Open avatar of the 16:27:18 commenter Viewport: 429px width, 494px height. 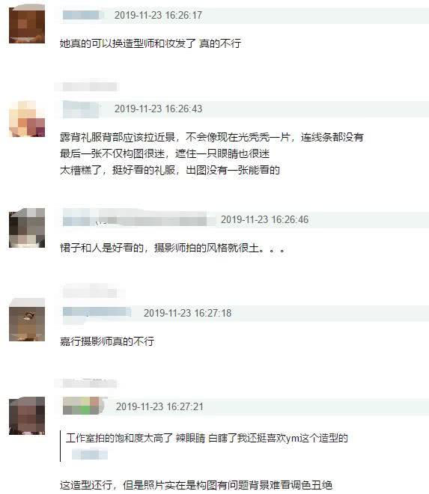coord(27,321)
